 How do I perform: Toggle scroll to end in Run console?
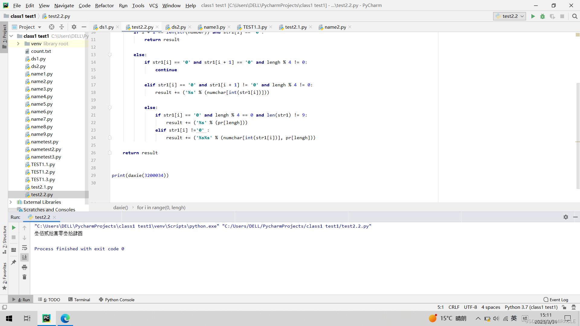[x=24, y=257]
